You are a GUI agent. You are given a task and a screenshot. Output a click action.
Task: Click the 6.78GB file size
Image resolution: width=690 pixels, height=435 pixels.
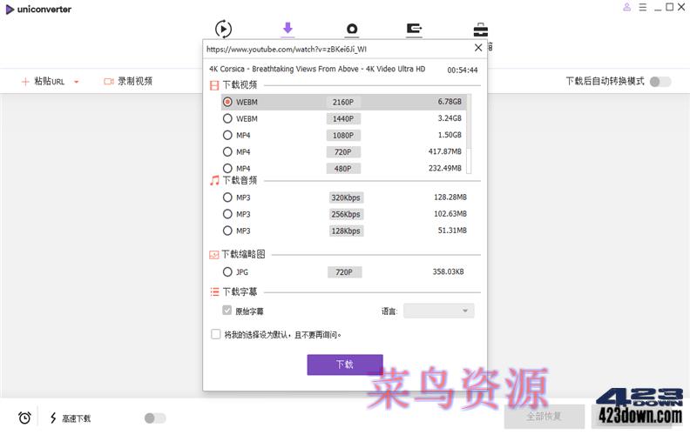450,102
